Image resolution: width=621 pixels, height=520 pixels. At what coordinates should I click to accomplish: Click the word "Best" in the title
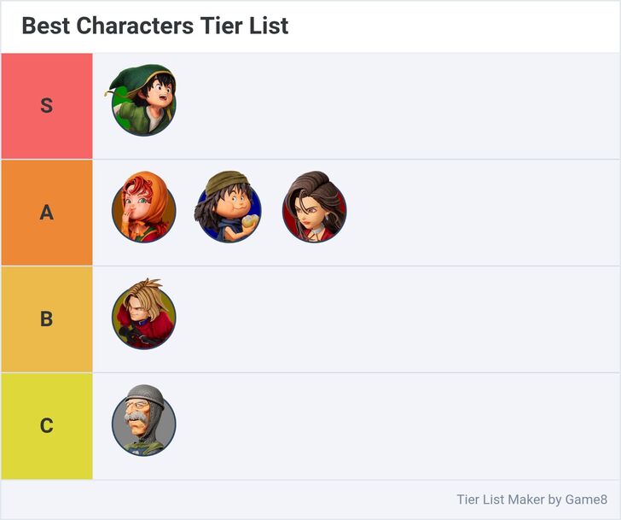[46, 26]
